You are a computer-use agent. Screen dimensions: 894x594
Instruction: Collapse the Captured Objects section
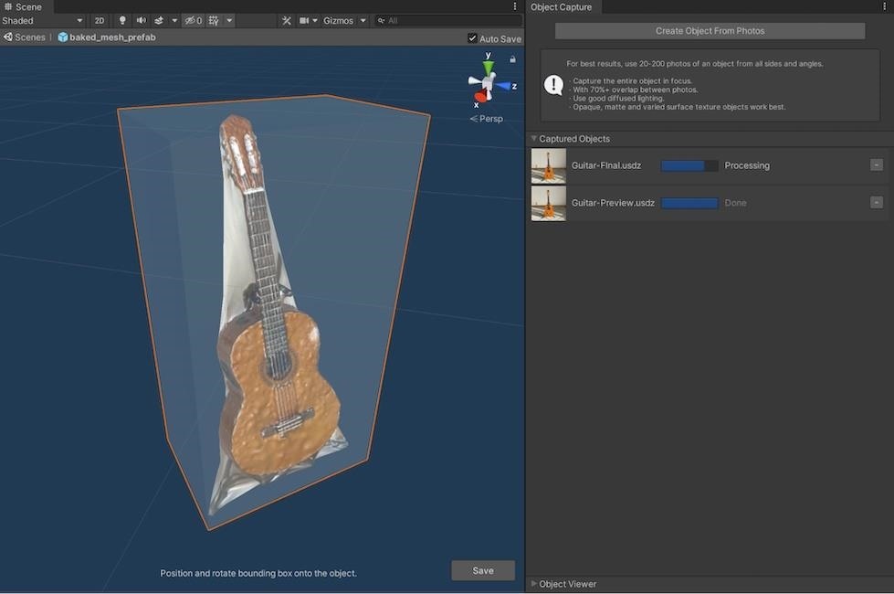click(x=533, y=138)
